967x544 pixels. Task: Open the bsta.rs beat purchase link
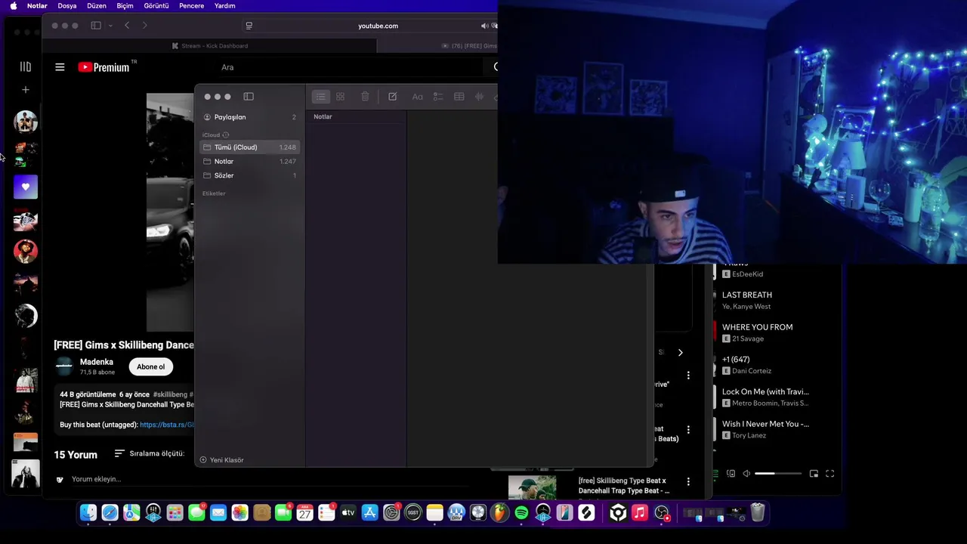click(x=167, y=425)
